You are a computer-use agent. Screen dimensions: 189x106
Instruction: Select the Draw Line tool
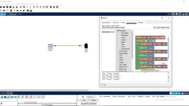(14, 11)
